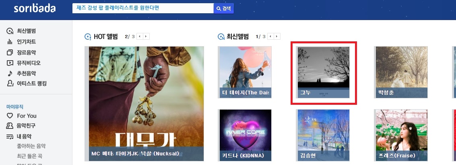Open 음악친구 friends icon
Viewport: 456px width, 165px height.
(x=10, y=126)
